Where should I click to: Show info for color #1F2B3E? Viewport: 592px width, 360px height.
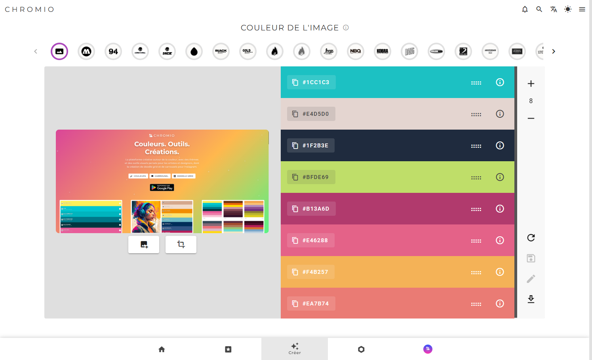(500, 145)
